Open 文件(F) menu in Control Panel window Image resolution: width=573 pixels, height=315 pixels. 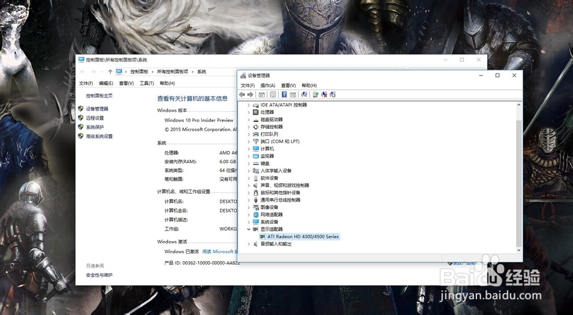(86, 83)
